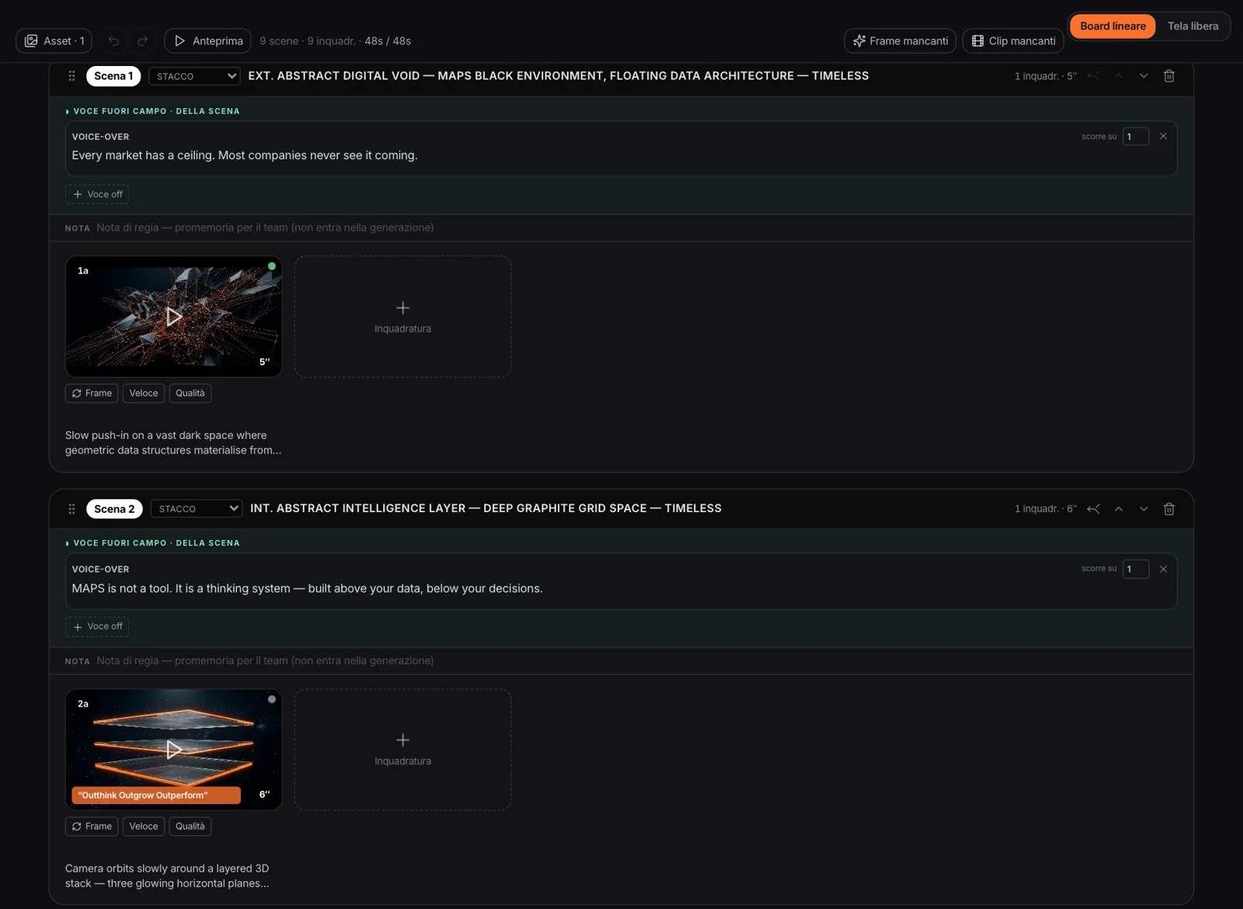Viewport: 1243px width, 909px height.
Task: Grab the Scena 2 drag handle
Action: click(x=71, y=509)
